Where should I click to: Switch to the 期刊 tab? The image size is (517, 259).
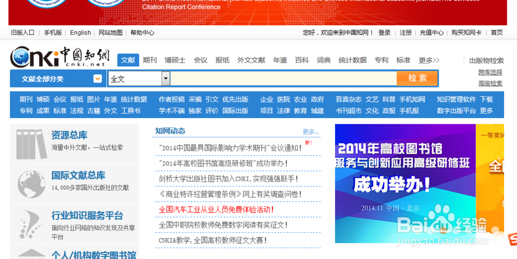tap(150, 60)
